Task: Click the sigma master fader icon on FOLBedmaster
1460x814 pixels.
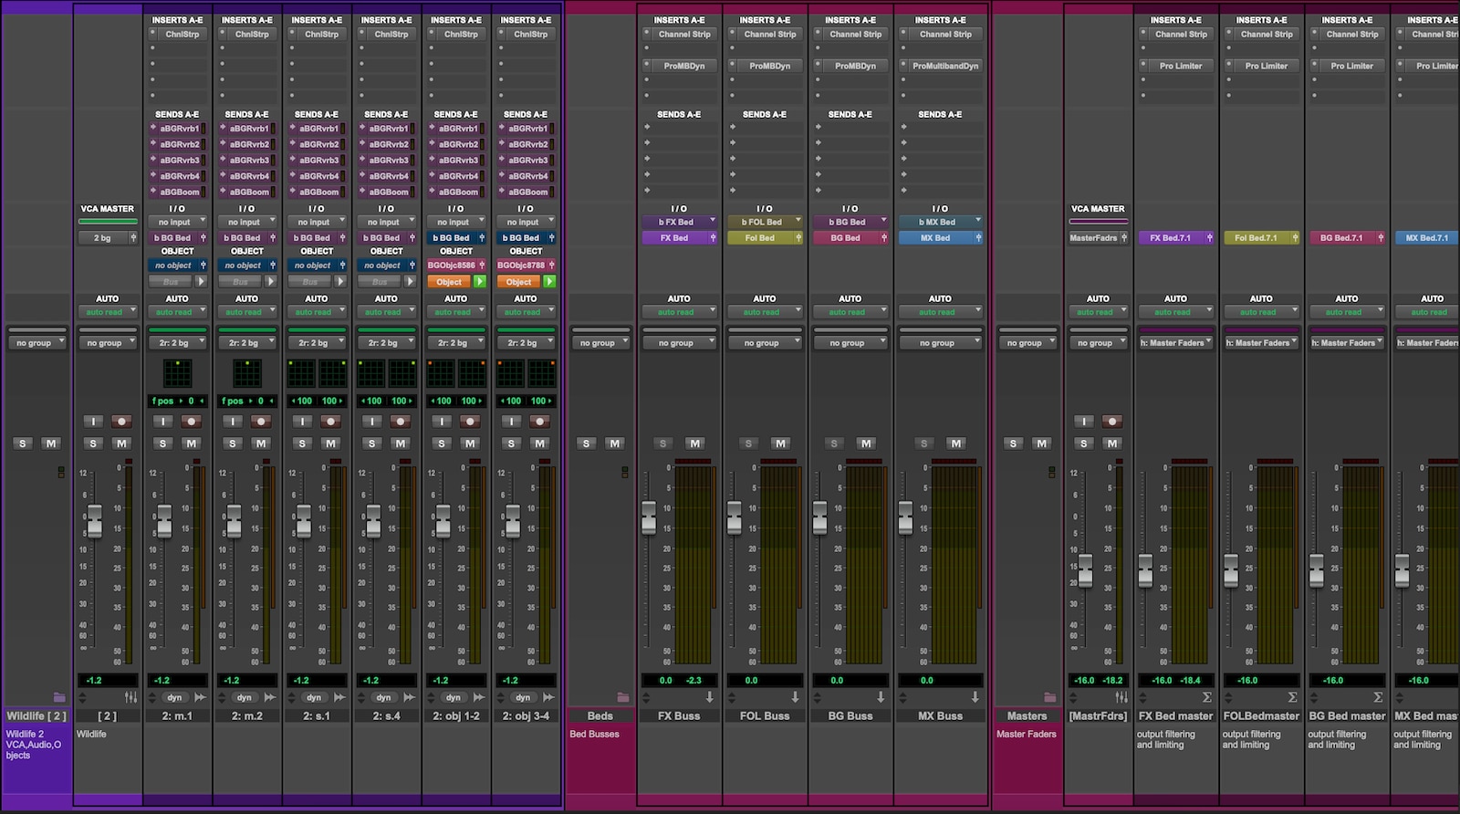Action: (1292, 697)
